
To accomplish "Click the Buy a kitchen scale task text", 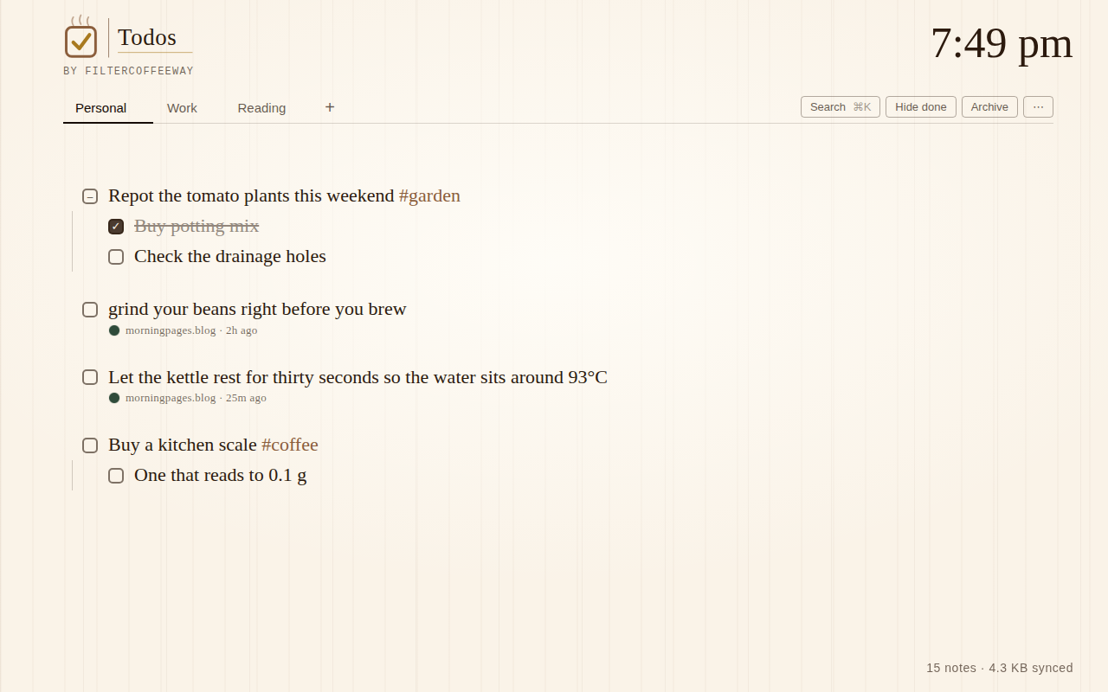I will [x=183, y=445].
